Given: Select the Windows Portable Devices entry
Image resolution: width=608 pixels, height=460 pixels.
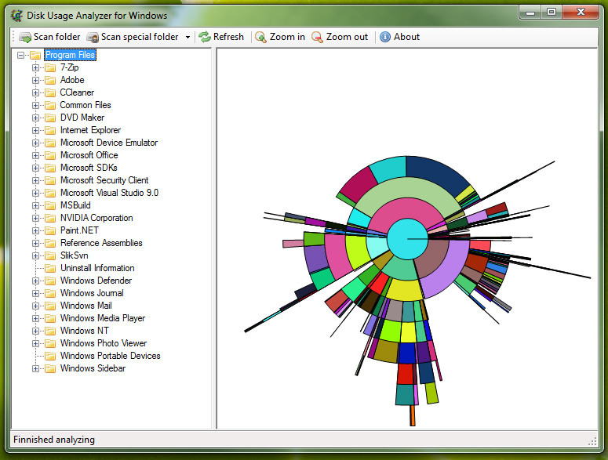Looking at the screenshot, I should click(x=111, y=356).
